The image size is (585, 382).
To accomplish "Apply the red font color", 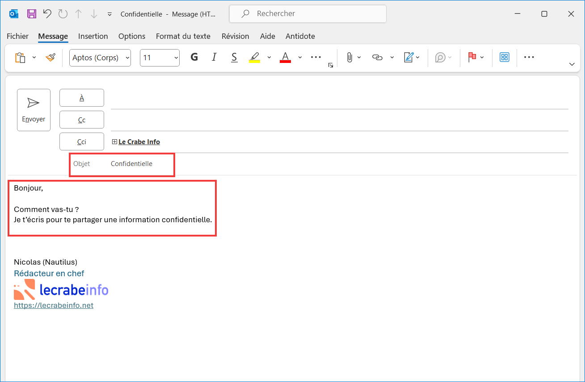I will (285, 58).
